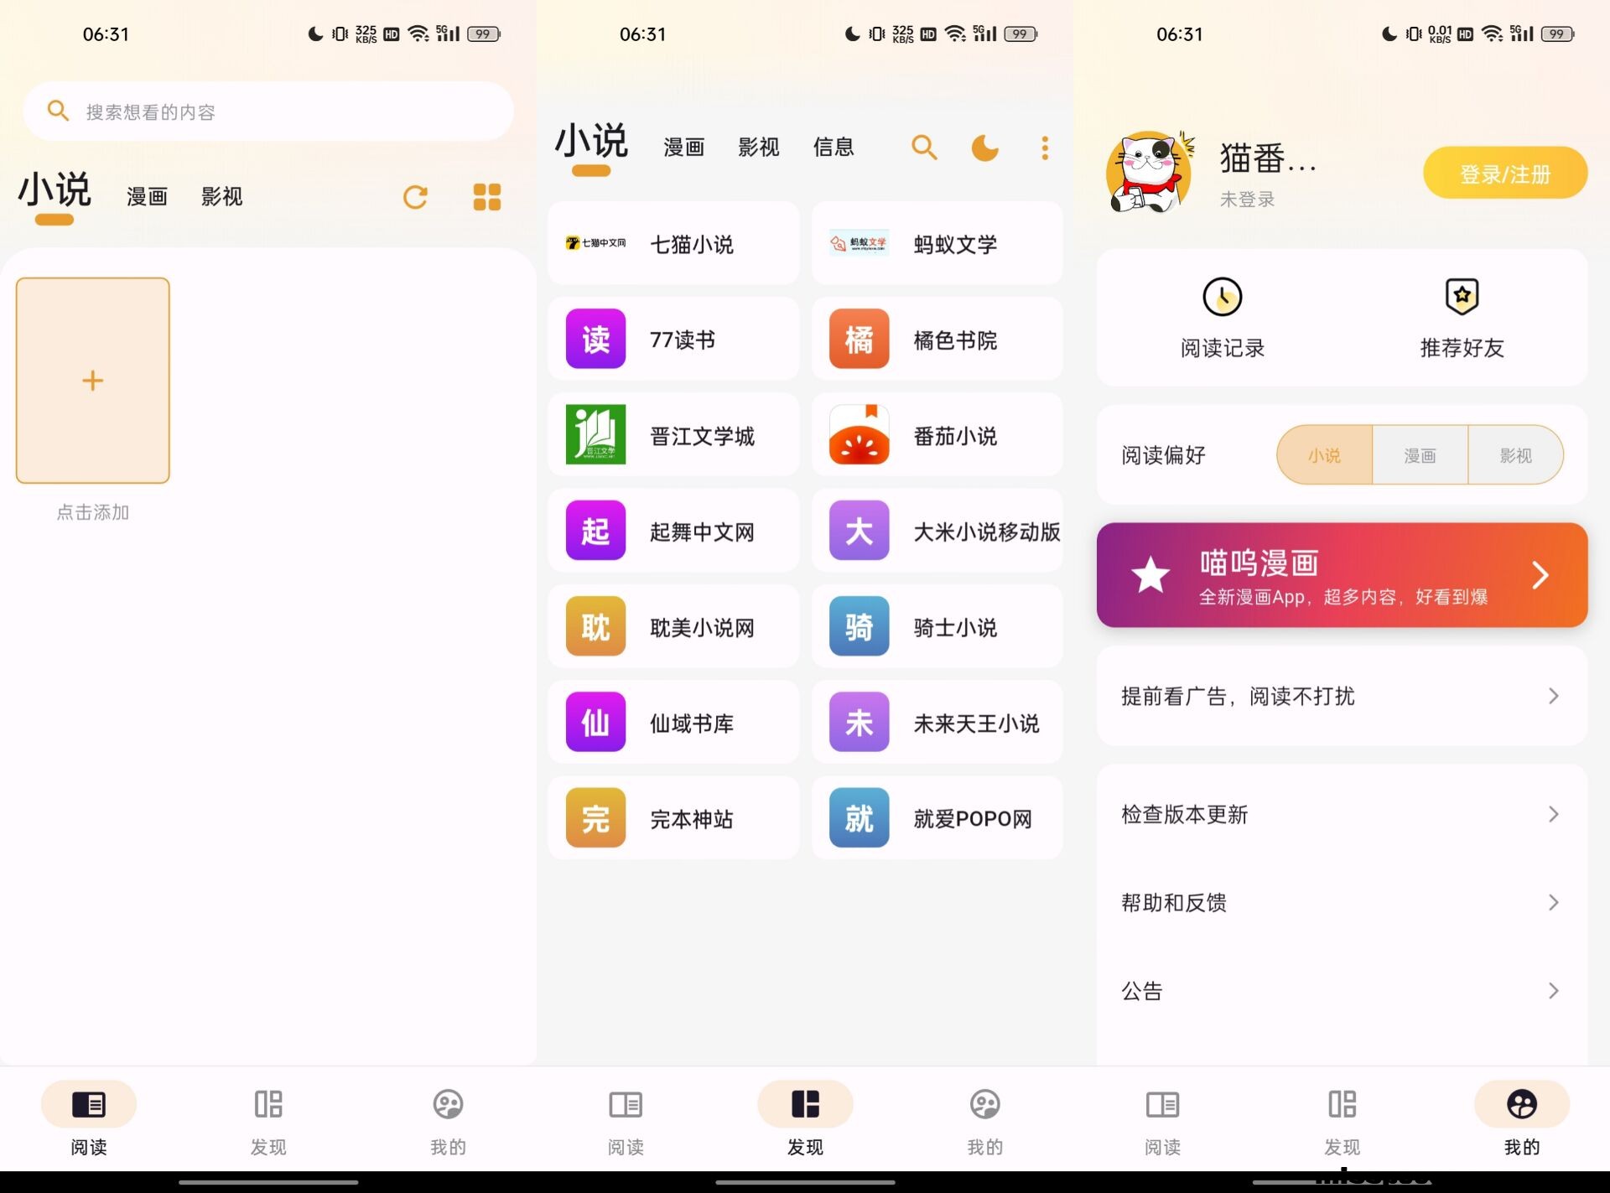Viewport: 1610px width, 1193px height.
Task: Open the three-dot overflow menu
Action: [x=1045, y=148]
